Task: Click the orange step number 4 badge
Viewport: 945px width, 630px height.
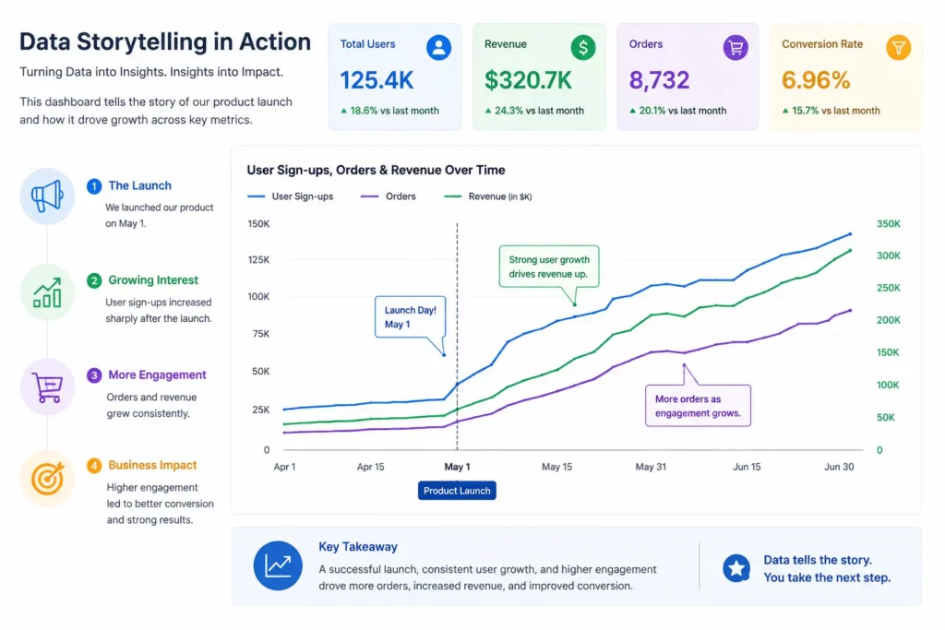Action: 94,466
